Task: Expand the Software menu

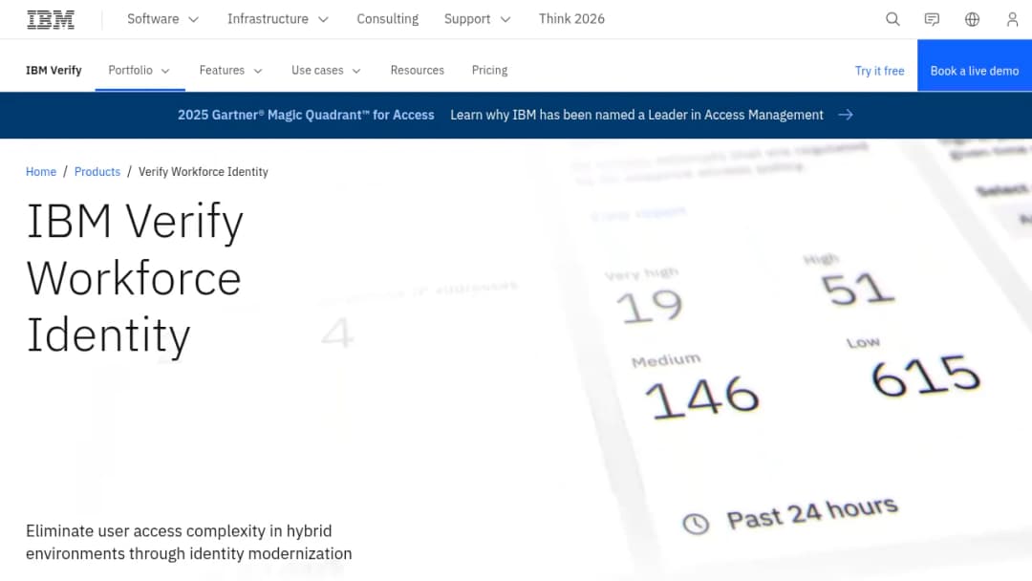Action: pos(162,19)
